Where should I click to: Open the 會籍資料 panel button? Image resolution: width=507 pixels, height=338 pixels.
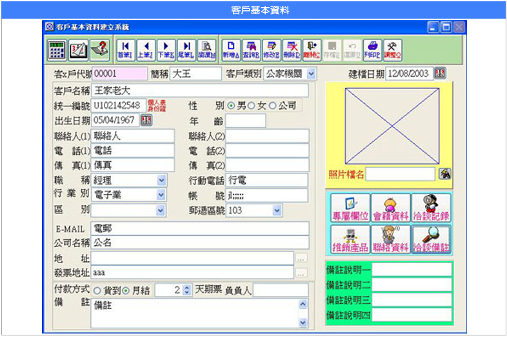click(x=391, y=208)
